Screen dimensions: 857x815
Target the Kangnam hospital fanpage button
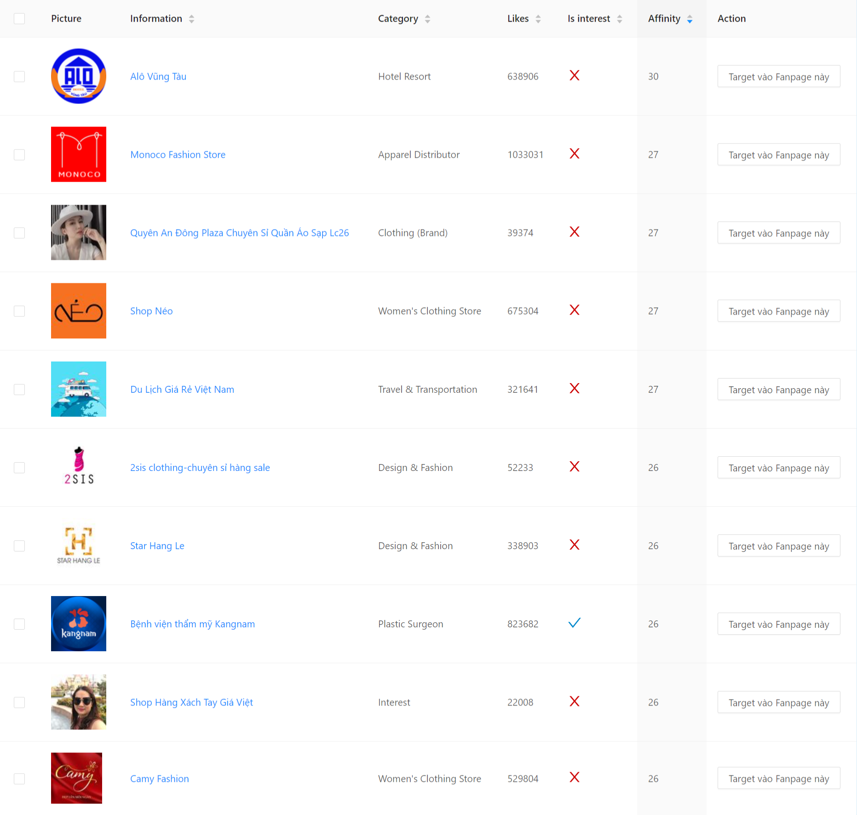[x=779, y=624]
